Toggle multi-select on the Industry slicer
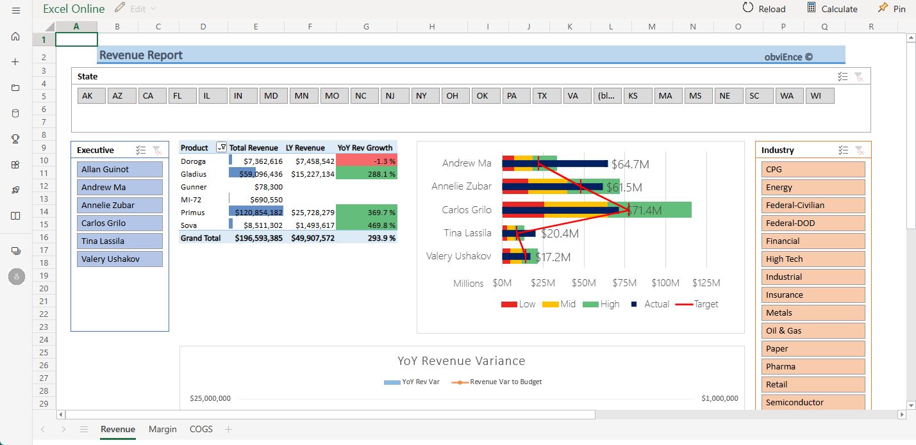Viewport: 916px width, 445px height. coord(843,150)
